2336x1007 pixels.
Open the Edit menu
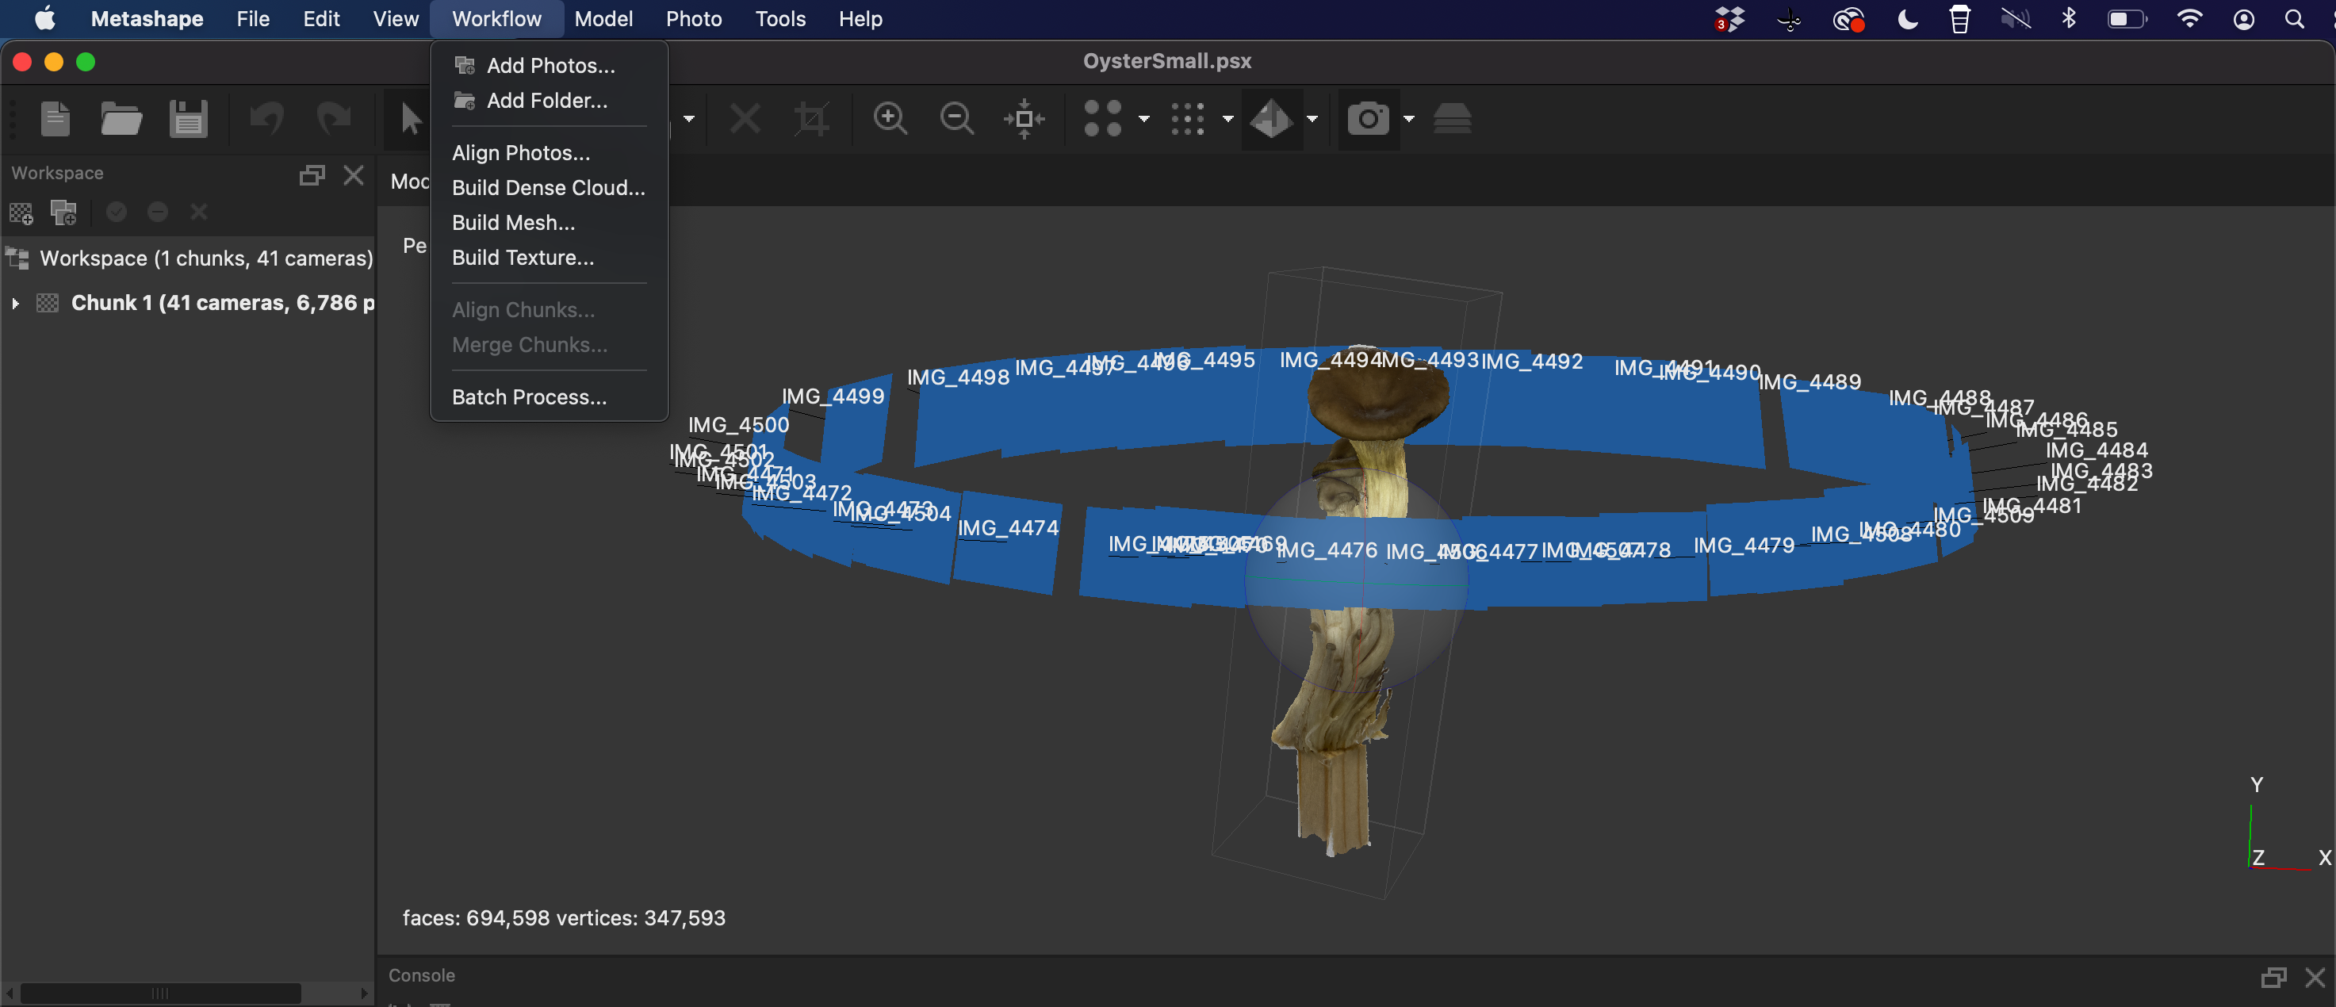click(321, 19)
